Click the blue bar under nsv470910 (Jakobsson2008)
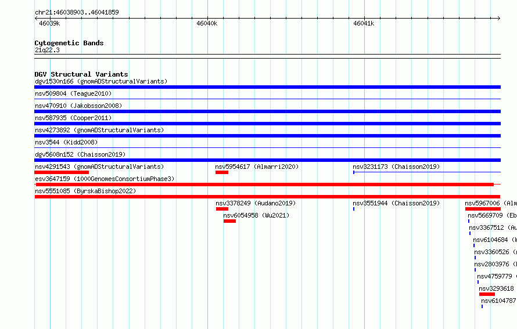The height and width of the screenshot is (329, 517). [x=267, y=111]
